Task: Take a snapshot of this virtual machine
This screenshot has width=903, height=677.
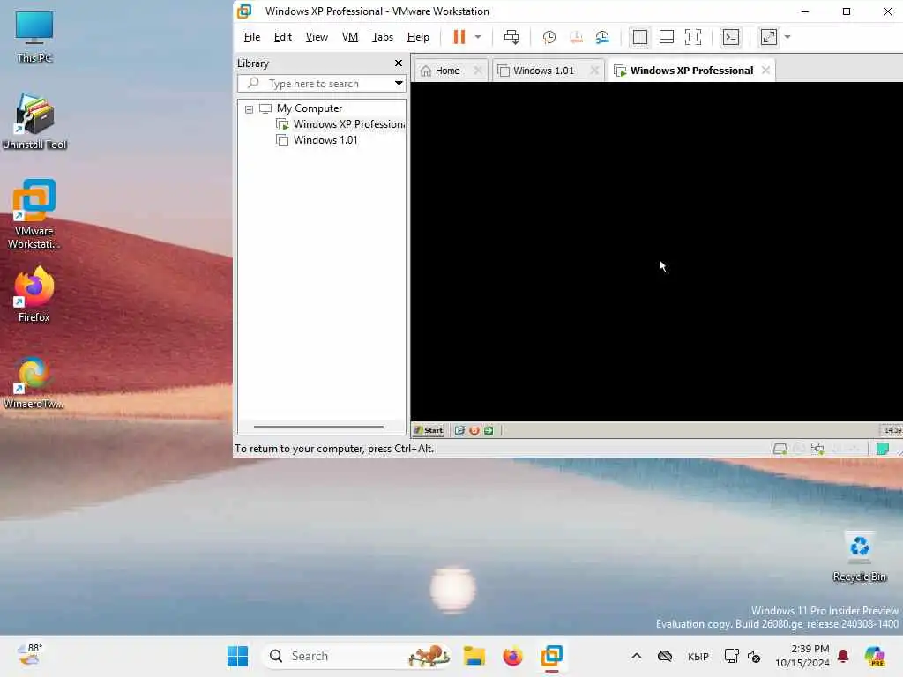Action: click(549, 37)
